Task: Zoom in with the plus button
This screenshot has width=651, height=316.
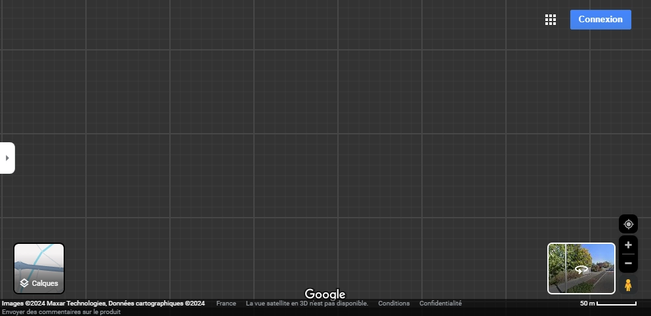Action: coord(628,245)
